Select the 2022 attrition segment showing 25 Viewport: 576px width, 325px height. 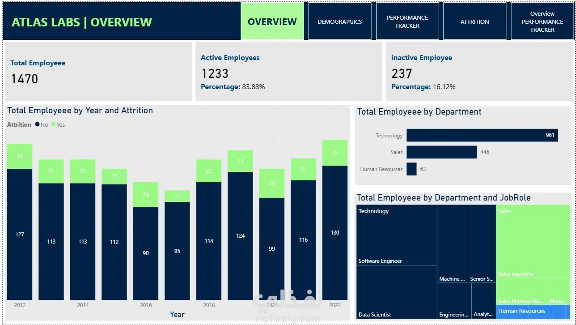coord(335,153)
